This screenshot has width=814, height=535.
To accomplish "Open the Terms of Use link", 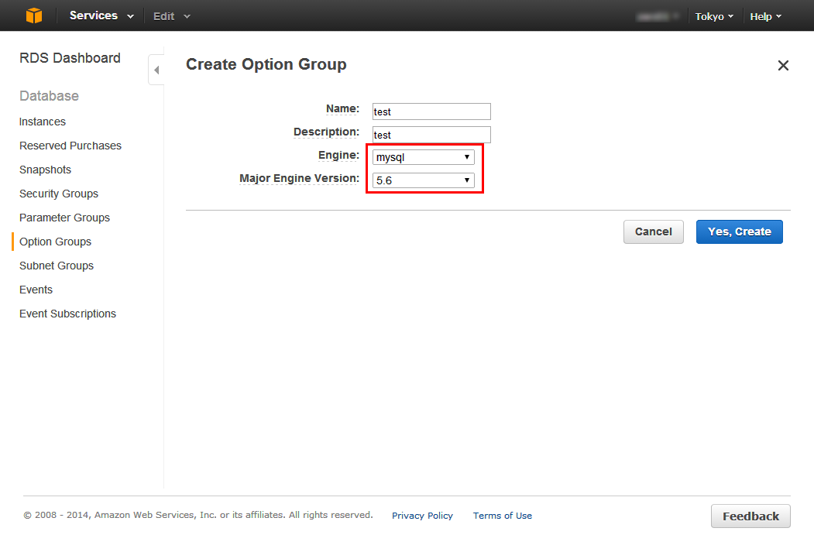I will [x=503, y=516].
